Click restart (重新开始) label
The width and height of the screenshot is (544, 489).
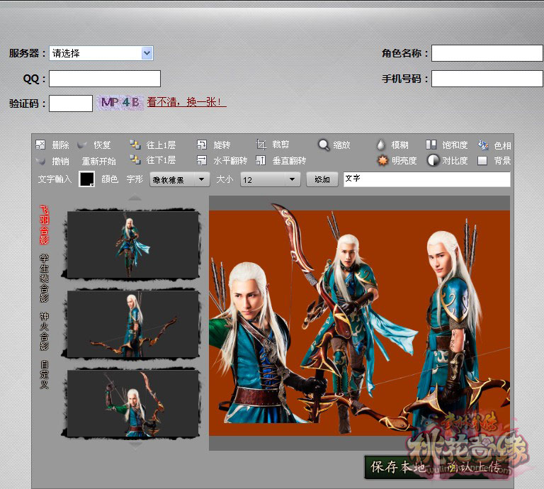pos(99,162)
